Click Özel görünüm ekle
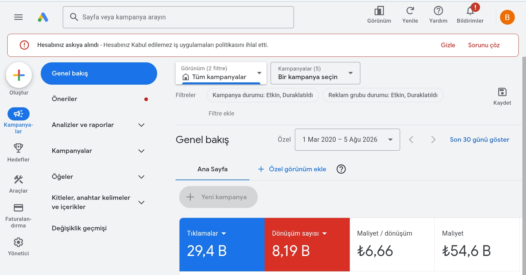Image resolution: width=526 pixels, height=275 pixels. coord(292,169)
